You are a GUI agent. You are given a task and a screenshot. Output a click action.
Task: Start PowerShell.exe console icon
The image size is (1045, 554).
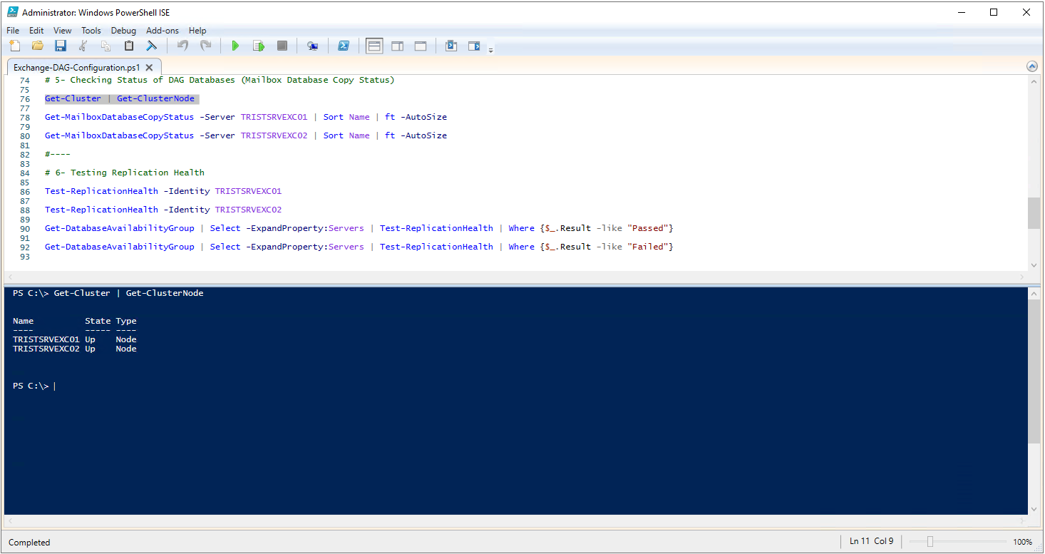[343, 46]
